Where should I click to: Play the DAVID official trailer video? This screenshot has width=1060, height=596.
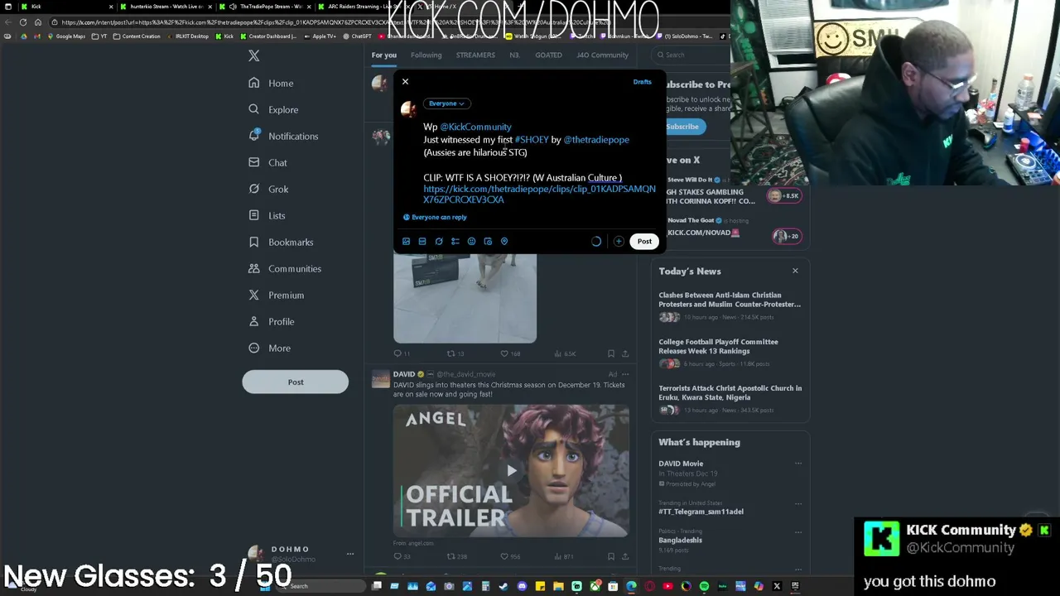point(511,470)
